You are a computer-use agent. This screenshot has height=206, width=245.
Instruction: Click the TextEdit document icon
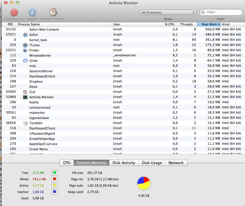(25, 123)
